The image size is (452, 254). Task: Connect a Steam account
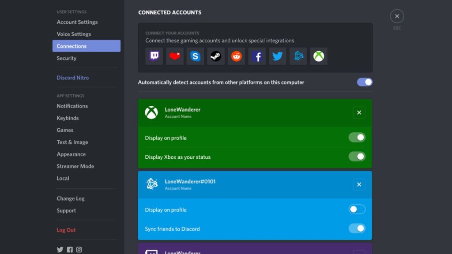pyautogui.click(x=215, y=56)
